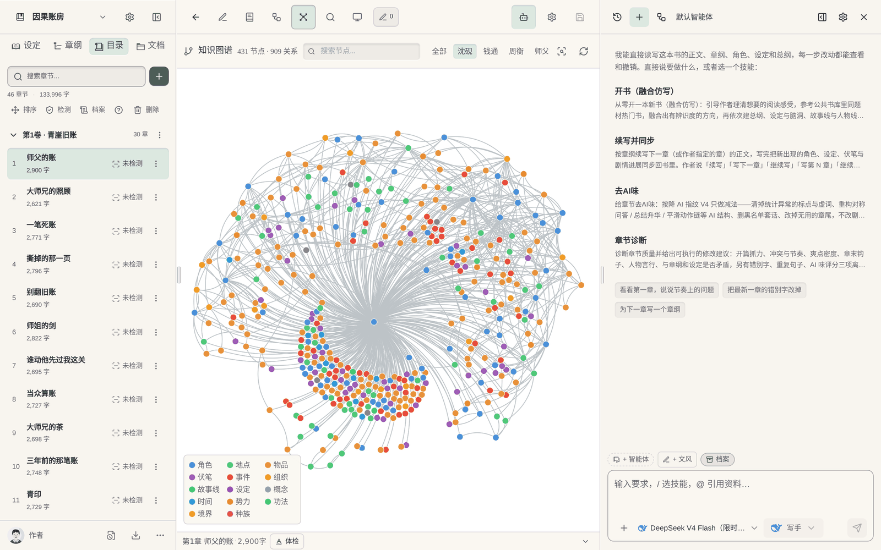Switch to the 文档 tab

(x=151, y=46)
